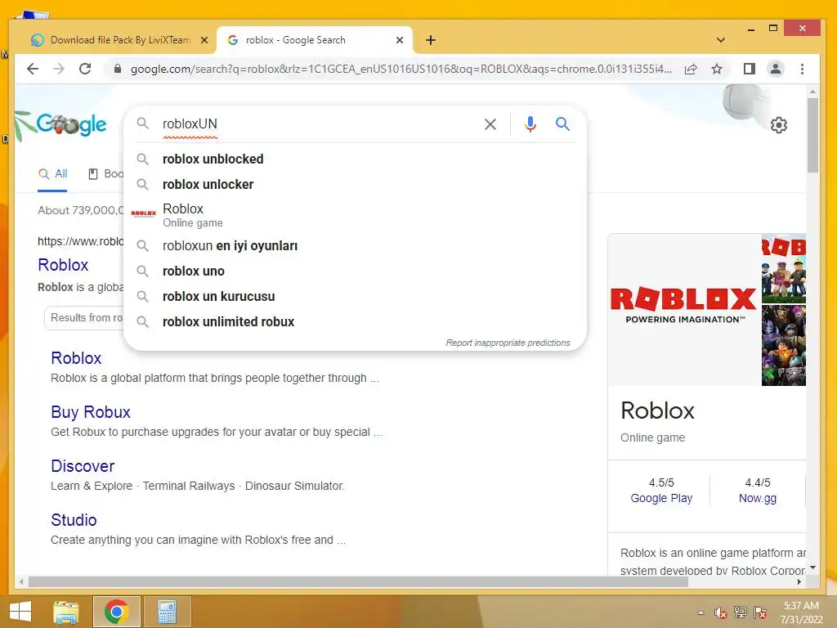837x628 pixels.
Task: Open the Now.gg rating link
Action: point(758,498)
